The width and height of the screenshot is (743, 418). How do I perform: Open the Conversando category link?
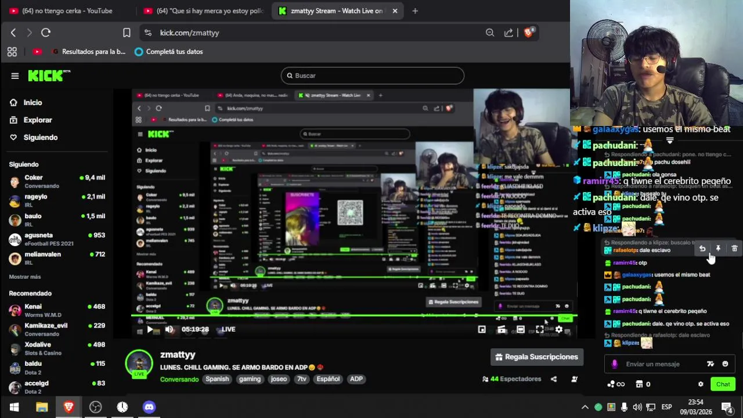[179, 379]
